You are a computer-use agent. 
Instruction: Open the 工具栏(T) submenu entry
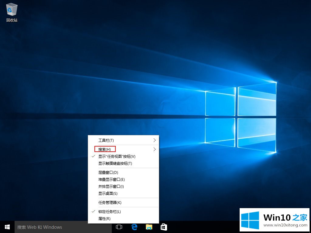point(123,140)
